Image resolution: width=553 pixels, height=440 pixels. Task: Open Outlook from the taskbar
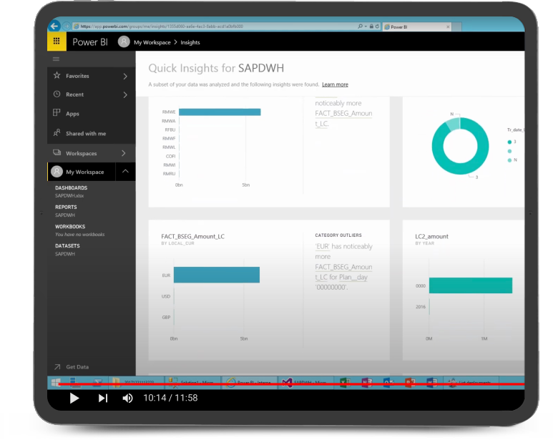(x=388, y=383)
